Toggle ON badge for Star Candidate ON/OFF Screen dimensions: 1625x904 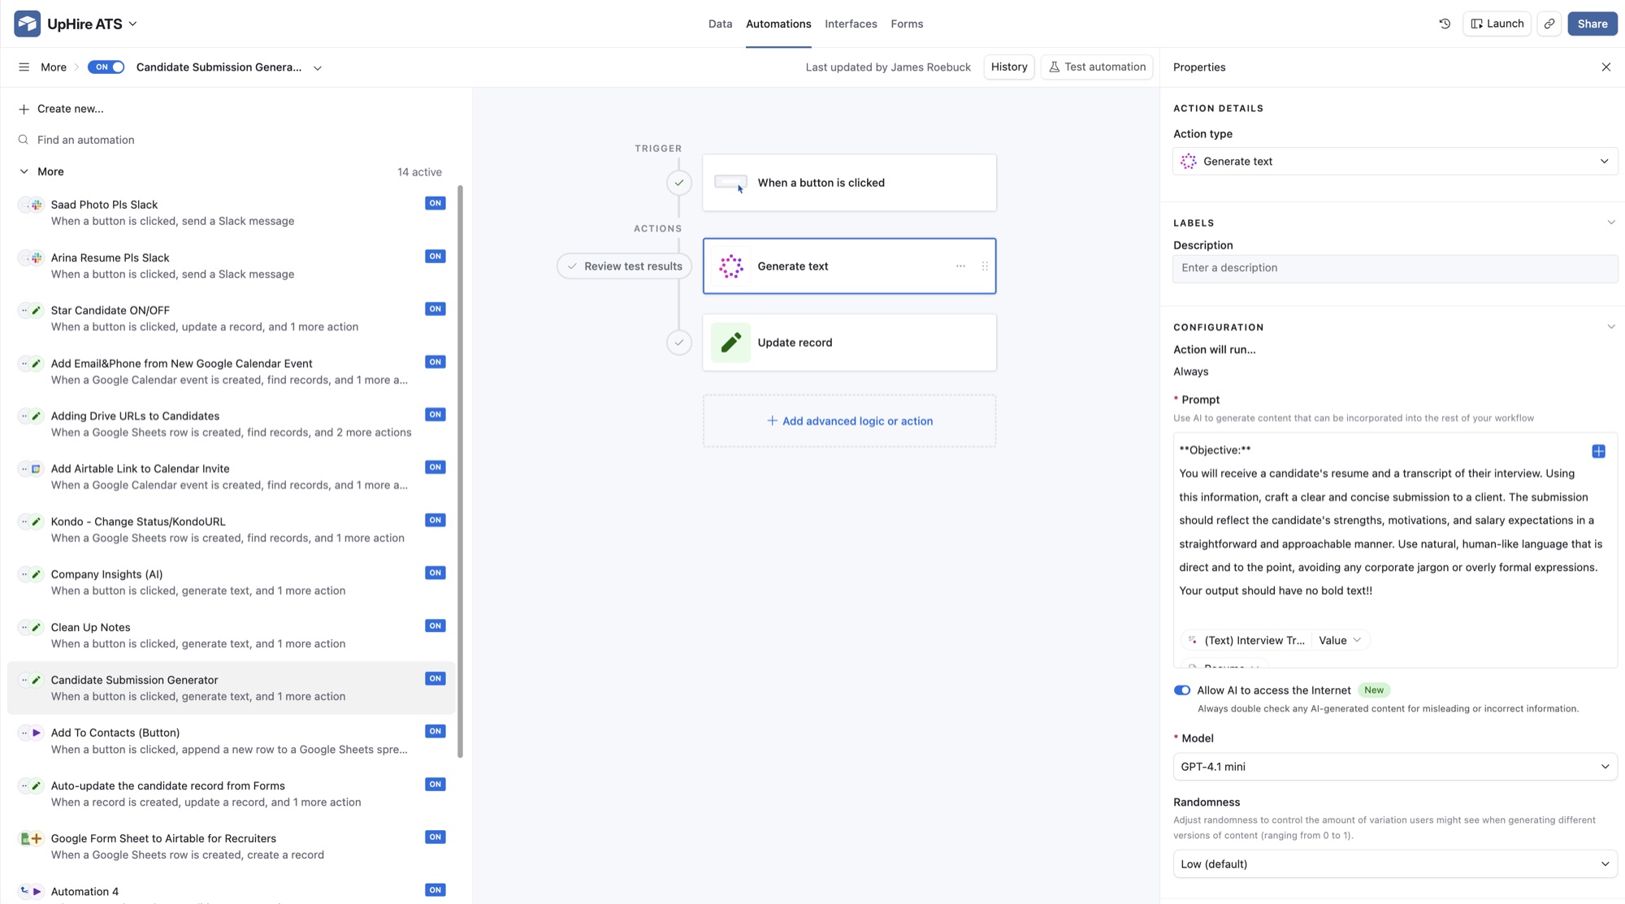[x=435, y=309]
